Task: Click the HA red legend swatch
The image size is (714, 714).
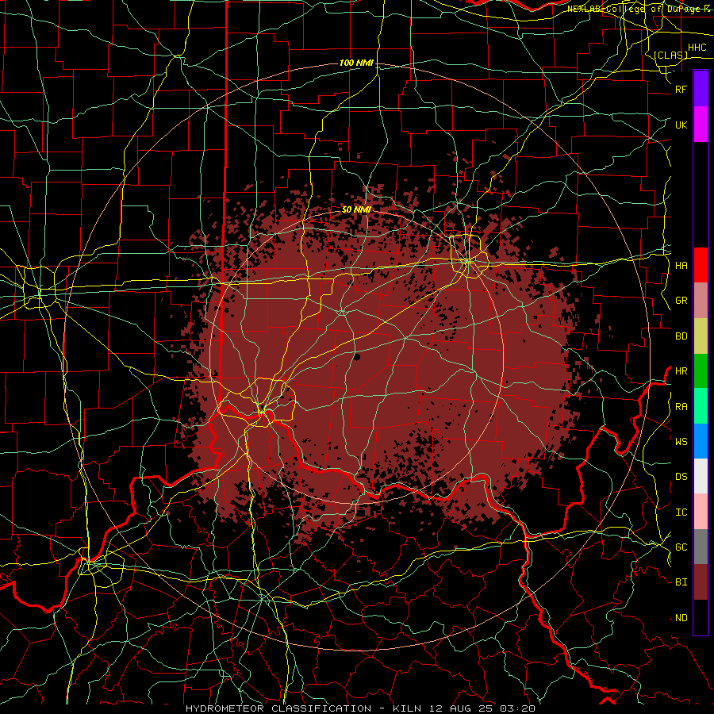Action: click(x=701, y=265)
